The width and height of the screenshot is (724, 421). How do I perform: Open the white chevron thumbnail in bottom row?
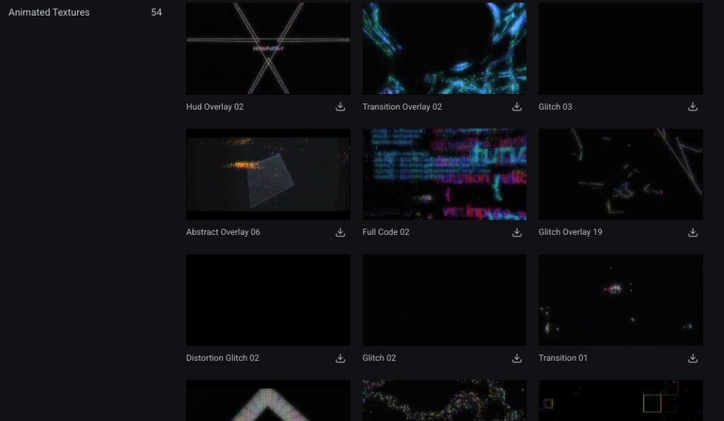pos(268,400)
